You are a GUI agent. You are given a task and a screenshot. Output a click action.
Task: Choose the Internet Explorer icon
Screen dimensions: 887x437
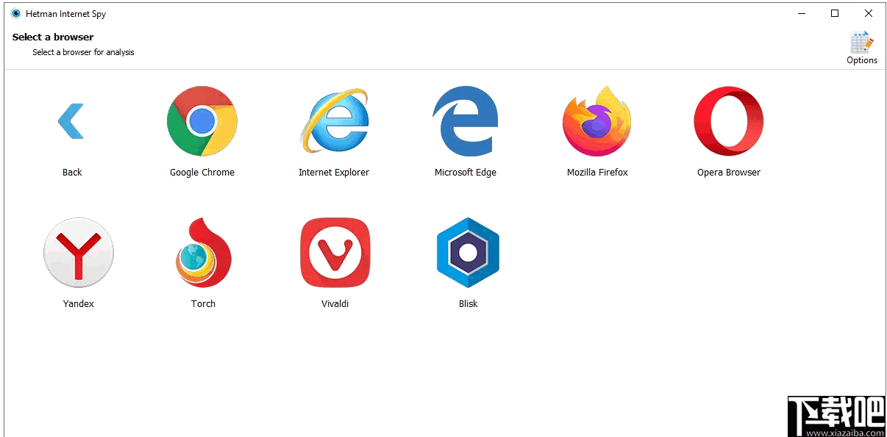(x=334, y=121)
